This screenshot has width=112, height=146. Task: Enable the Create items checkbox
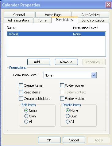21,85
